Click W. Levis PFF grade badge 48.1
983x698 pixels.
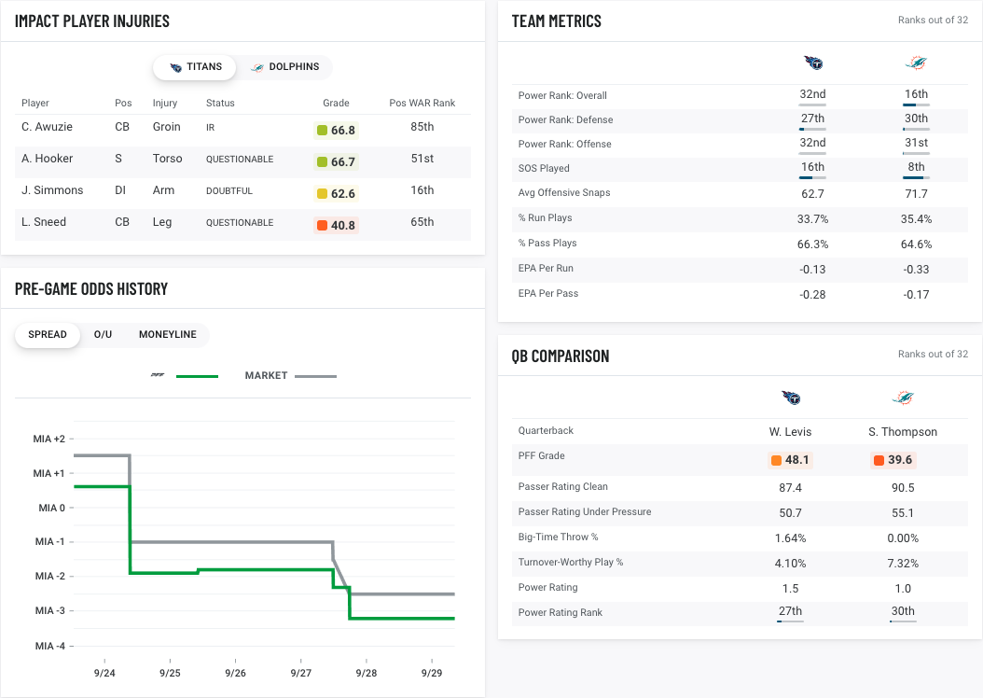point(791,460)
